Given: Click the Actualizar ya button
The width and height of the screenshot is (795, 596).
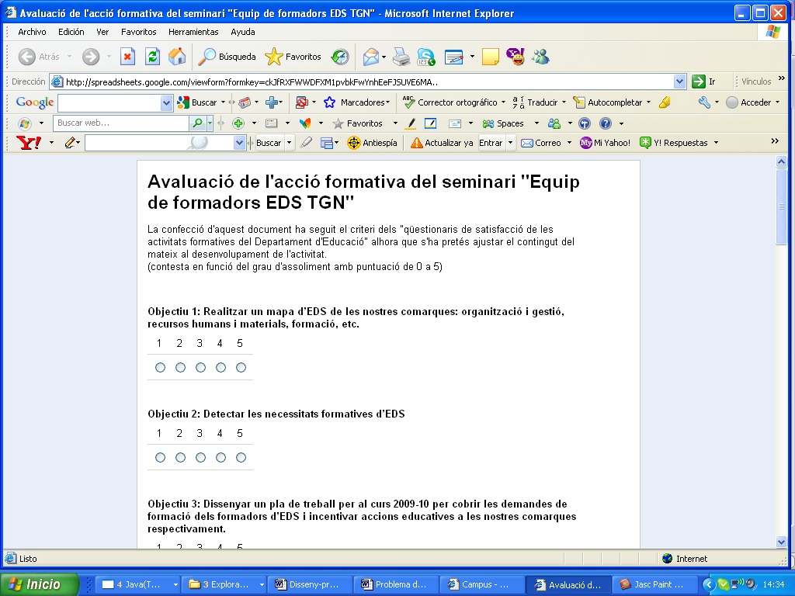Looking at the screenshot, I should coord(442,143).
